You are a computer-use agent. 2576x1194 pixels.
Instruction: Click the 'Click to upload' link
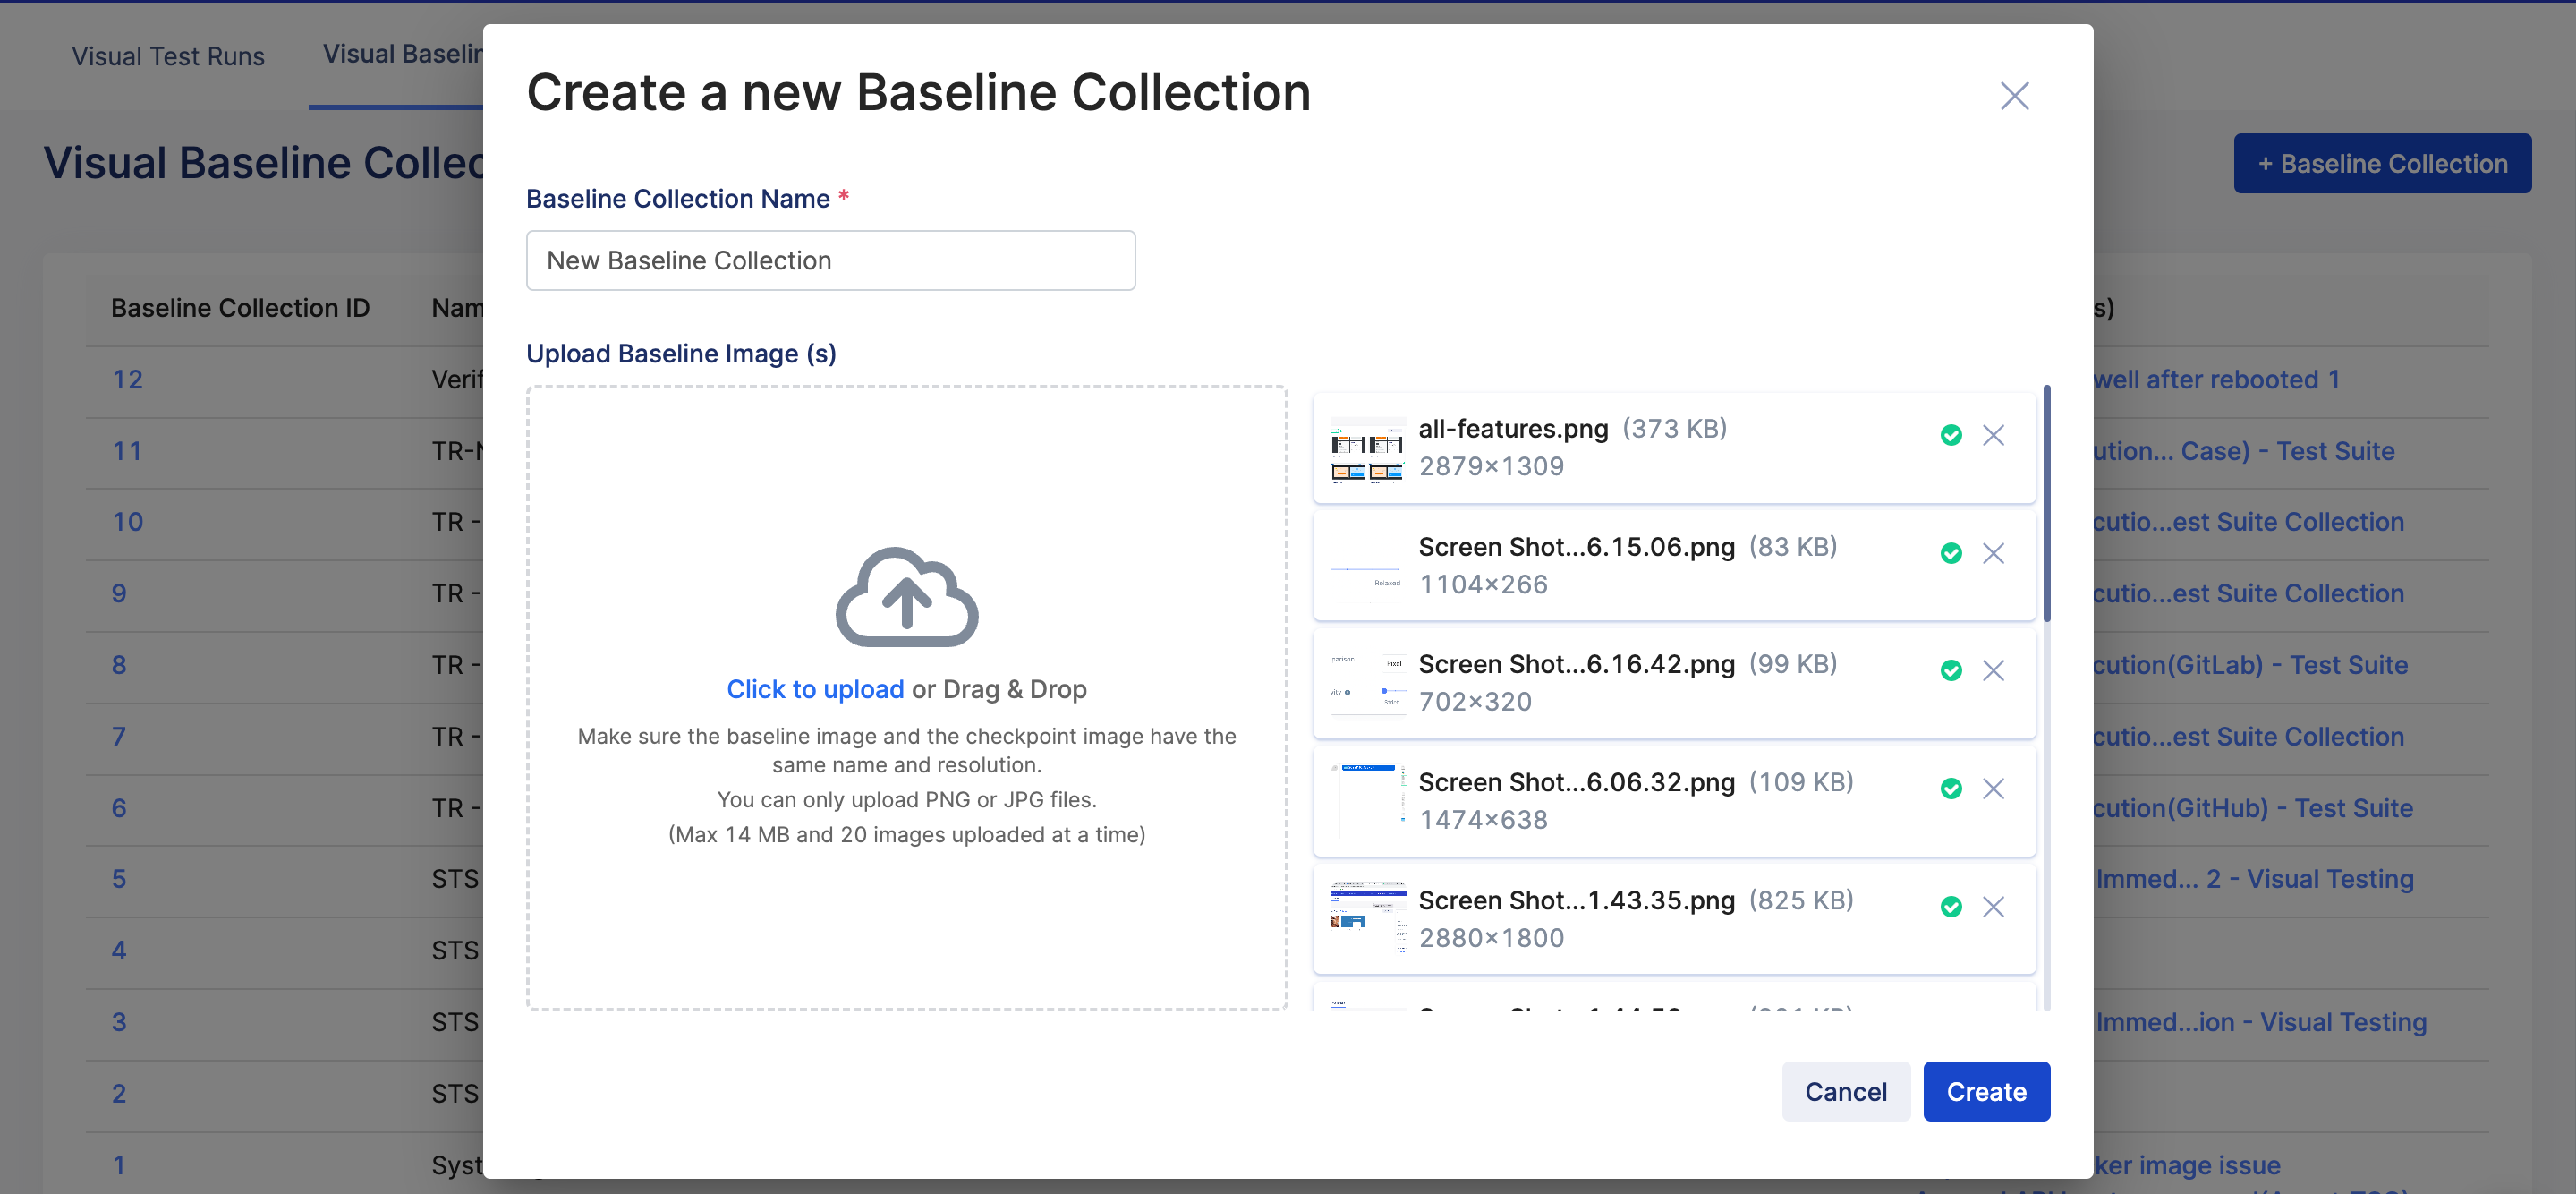[814, 689]
